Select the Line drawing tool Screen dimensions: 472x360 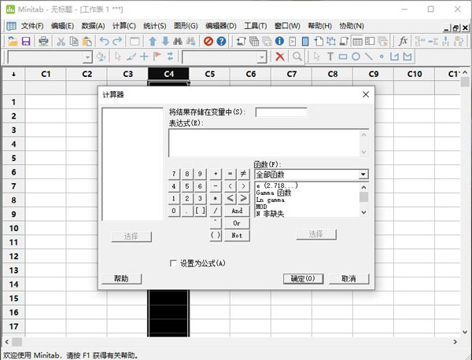[x=368, y=57]
